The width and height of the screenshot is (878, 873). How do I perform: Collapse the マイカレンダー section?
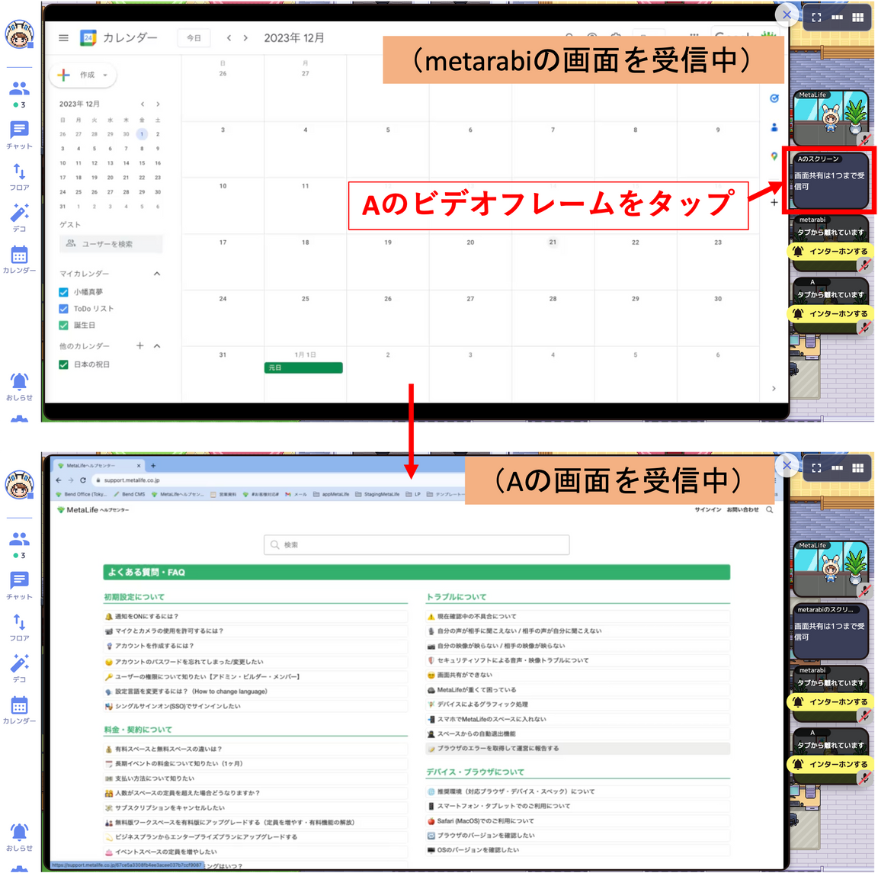pyautogui.click(x=157, y=274)
